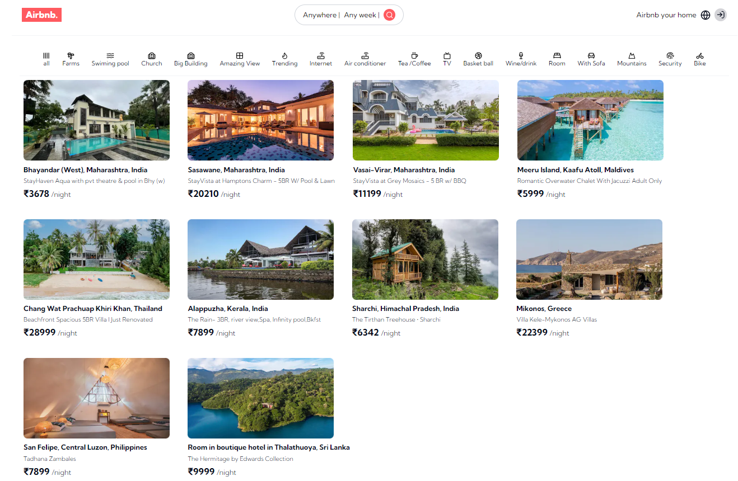The width and height of the screenshot is (738, 481).
Task: Open the Bhayandar (West) pool villa photo
Action: click(96, 120)
